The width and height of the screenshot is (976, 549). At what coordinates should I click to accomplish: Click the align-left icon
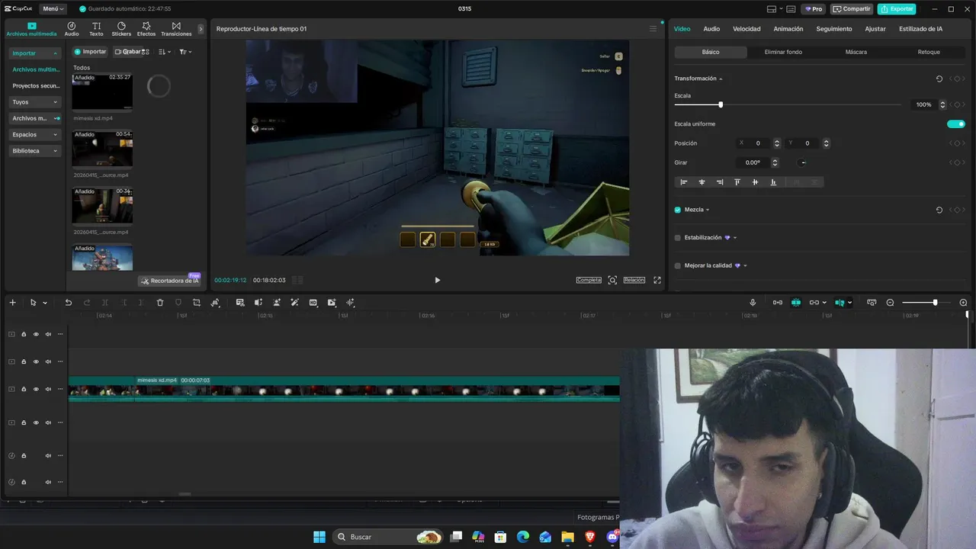click(684, 182)
